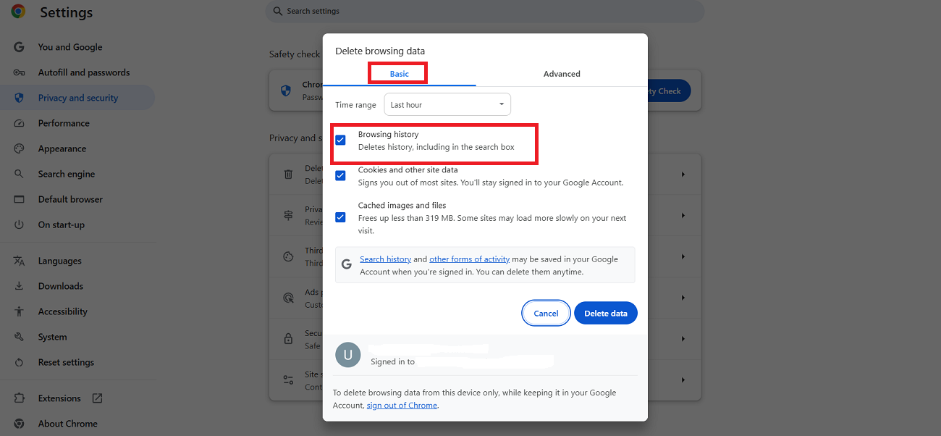Screen dimensions: 941x436
Task: Expand the Ads privacy row arrow
Action: (x=683, y=298)
